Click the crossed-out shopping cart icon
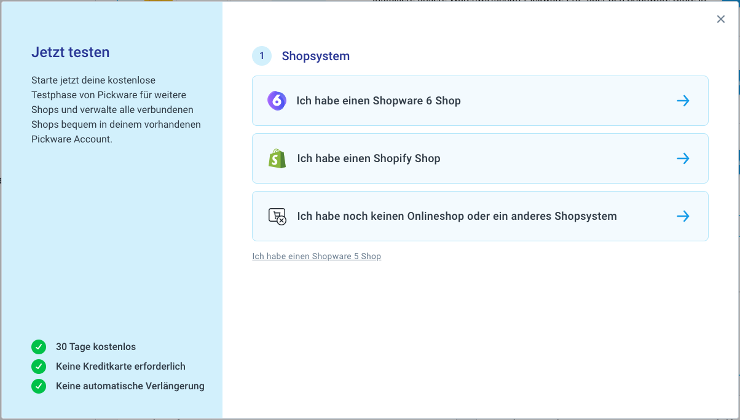Viewport: 740px width, 420px height. (277, 216)
